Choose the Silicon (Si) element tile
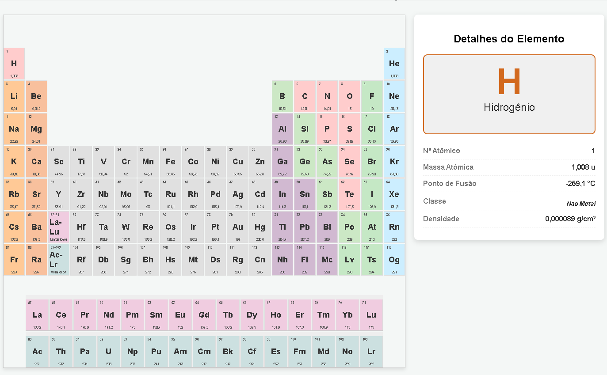 pos(305,129)
